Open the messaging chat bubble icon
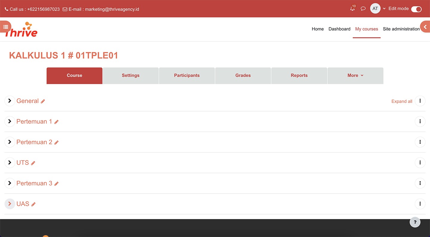 point(363,9)
